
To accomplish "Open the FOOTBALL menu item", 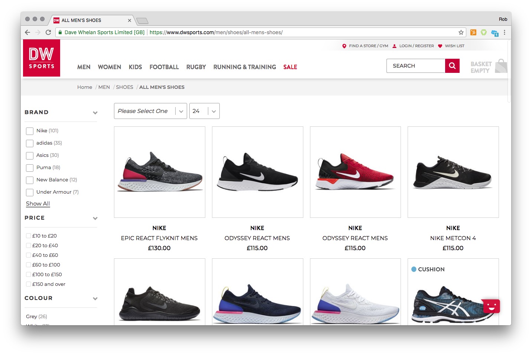I will 164,67.
